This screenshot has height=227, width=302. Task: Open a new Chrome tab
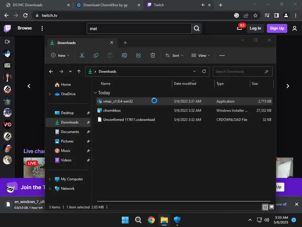[221, 5]
